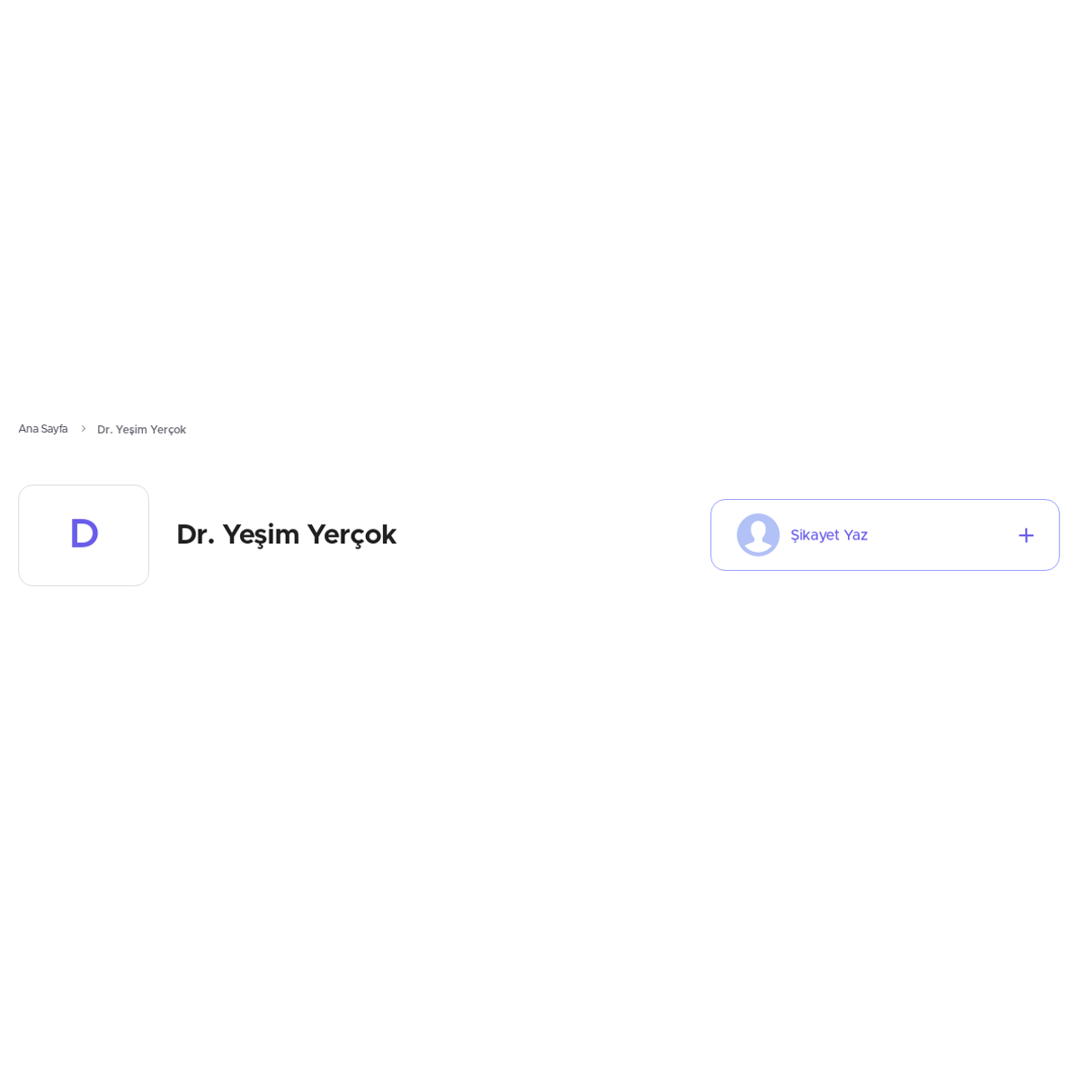
Task: Click the user avatar icon beside Şikayet Yaz
Action: [x=758, y=535]
